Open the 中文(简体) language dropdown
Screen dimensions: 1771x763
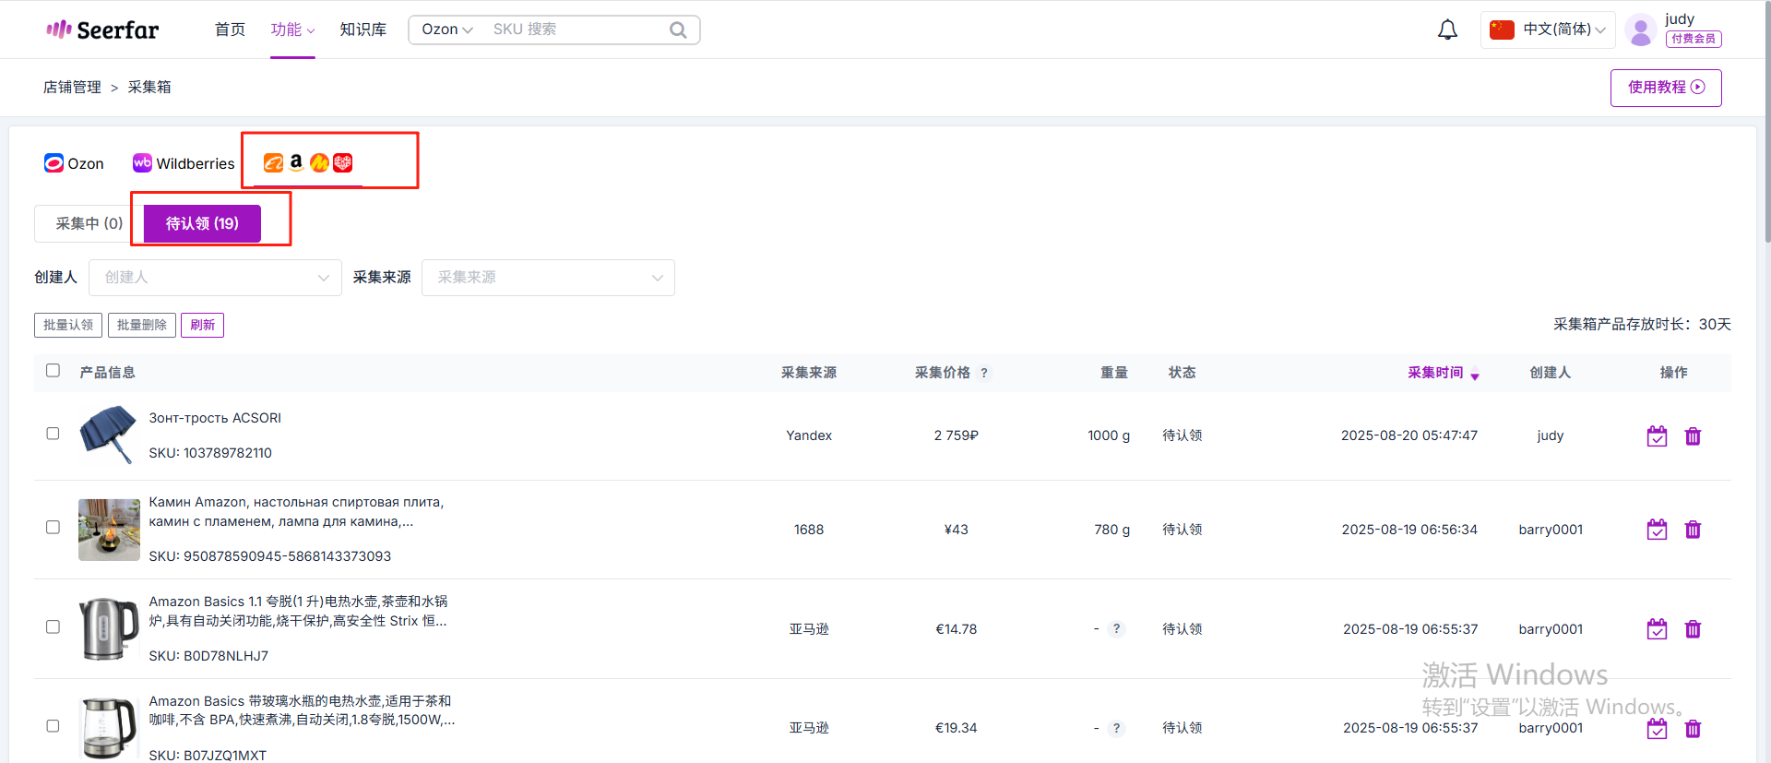[x=1548, y=30]
